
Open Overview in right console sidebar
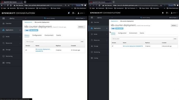point(99,22)
